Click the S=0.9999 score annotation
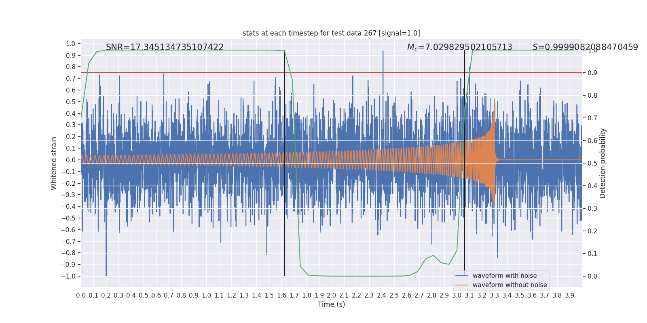The image size is (647, 323). point(585,47)
